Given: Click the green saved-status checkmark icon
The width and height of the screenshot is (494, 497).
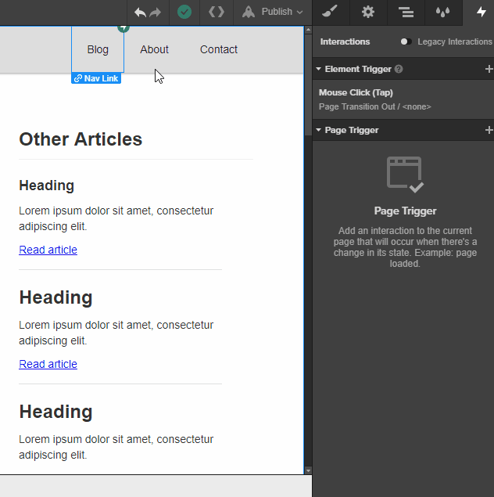Looking at the screenshot, I should (x=184, y=13).
